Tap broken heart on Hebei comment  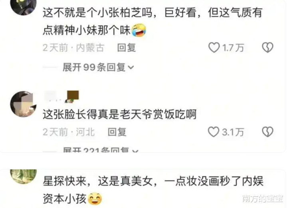[267, 132]
